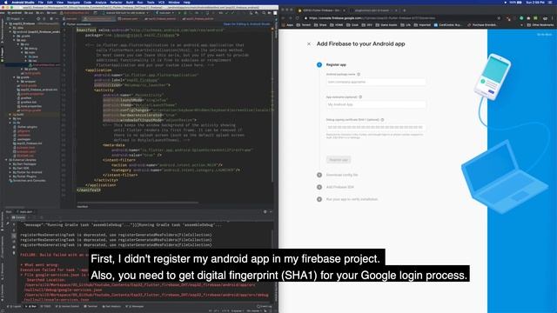Screen dimensions: 557x313
Task: Click 'Run your app to verify installation' step
Action: point(352,199)
